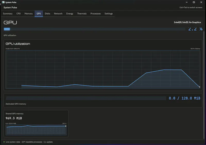Click the Scale: 0.0–100.0 % label
206x145 pixels.
(x=13, y=49)
